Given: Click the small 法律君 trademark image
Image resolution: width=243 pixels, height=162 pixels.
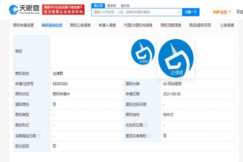Looking at the screenshot, I should pos(143,53).
